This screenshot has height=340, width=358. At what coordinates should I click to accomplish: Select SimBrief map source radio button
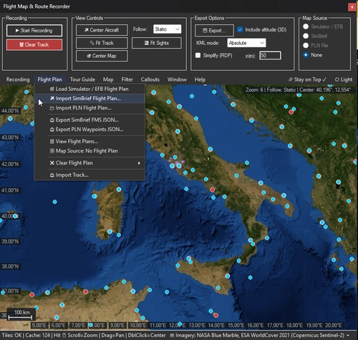[306, 36]
